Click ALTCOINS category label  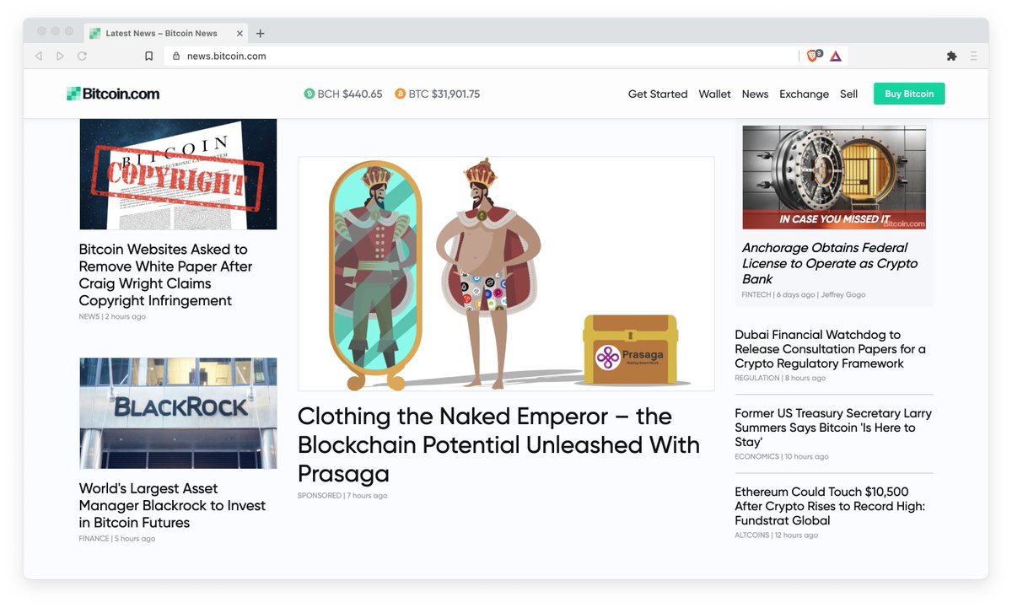click(x=752, y=535)
